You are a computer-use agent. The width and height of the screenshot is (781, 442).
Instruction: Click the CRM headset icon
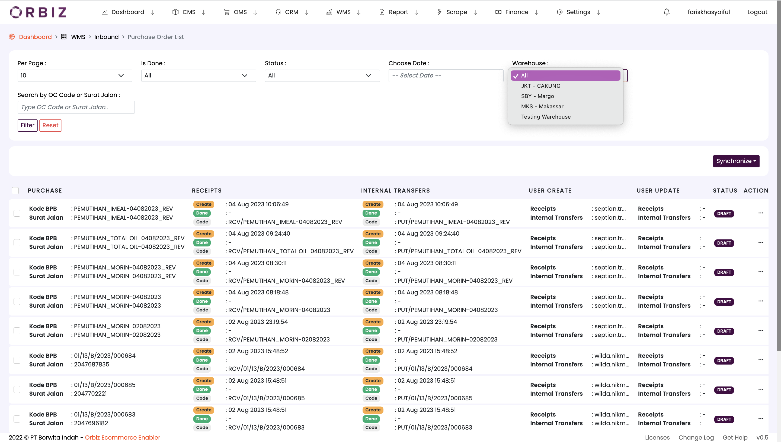point(278,12)
